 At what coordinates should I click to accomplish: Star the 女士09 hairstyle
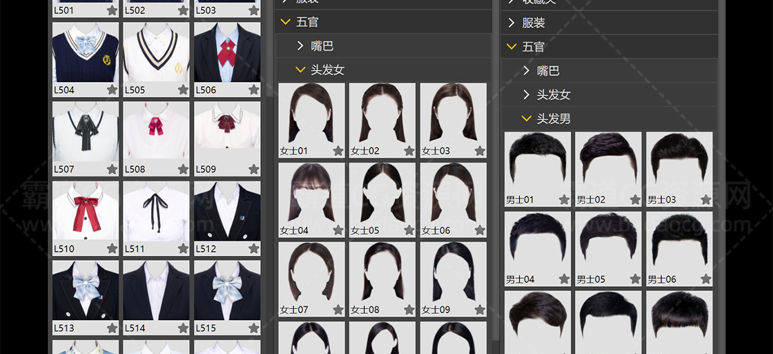[x=480, y=310]
